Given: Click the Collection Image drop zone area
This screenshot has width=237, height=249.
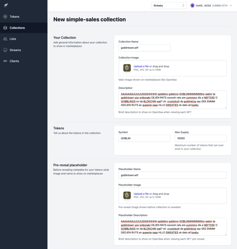Looking at the screenshot, I should [x=172, y=68].
